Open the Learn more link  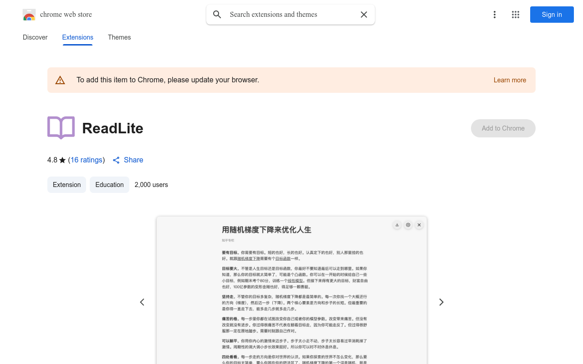pyautogui.click(x=510, y=80)
